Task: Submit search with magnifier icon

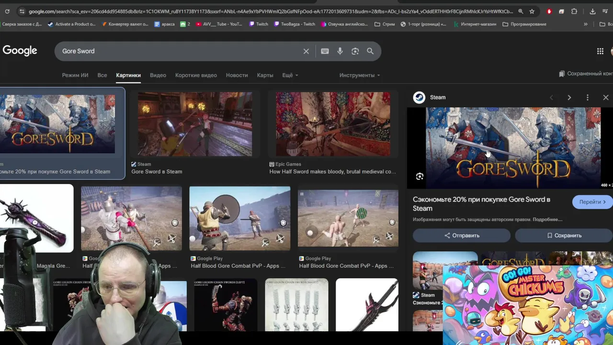Action: tap(370, 51)
